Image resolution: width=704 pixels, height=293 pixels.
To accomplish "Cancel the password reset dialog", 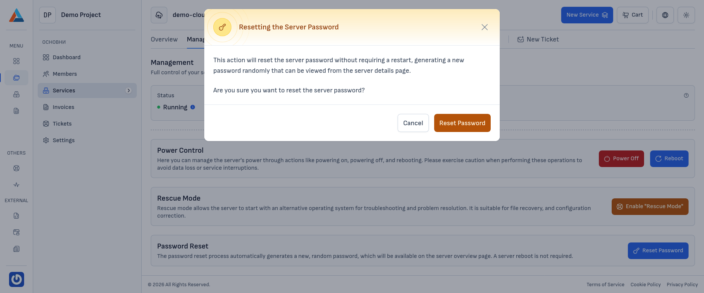I will [x=413, y=123].
